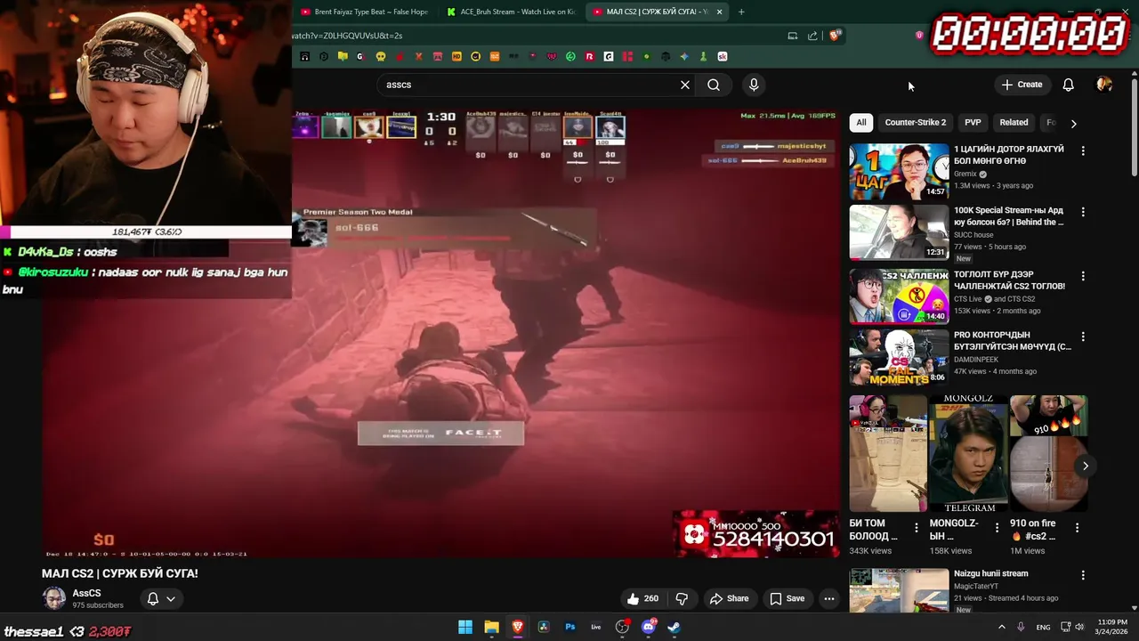Image resolution: width=1139 pixels, height=641 pixels.
Task: Open the red R bookmark icon
Action: [x=589, y=56]
